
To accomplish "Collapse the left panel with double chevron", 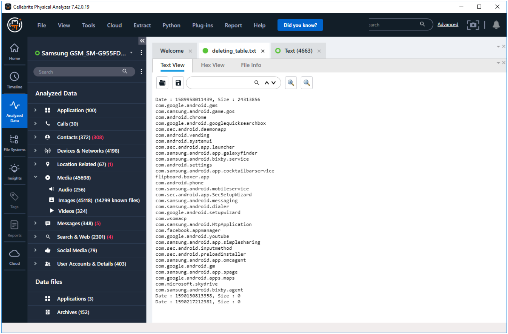I will tap(142, 41).
